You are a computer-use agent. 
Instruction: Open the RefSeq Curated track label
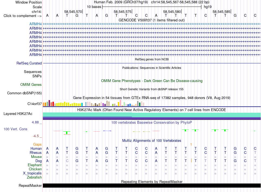coord(29,63)
